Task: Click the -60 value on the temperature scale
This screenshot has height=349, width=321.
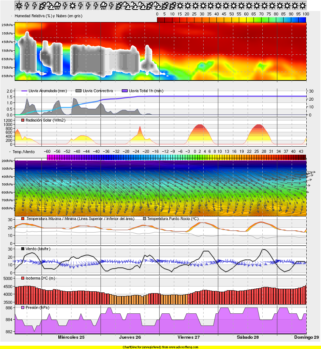Action: point(47,151)
